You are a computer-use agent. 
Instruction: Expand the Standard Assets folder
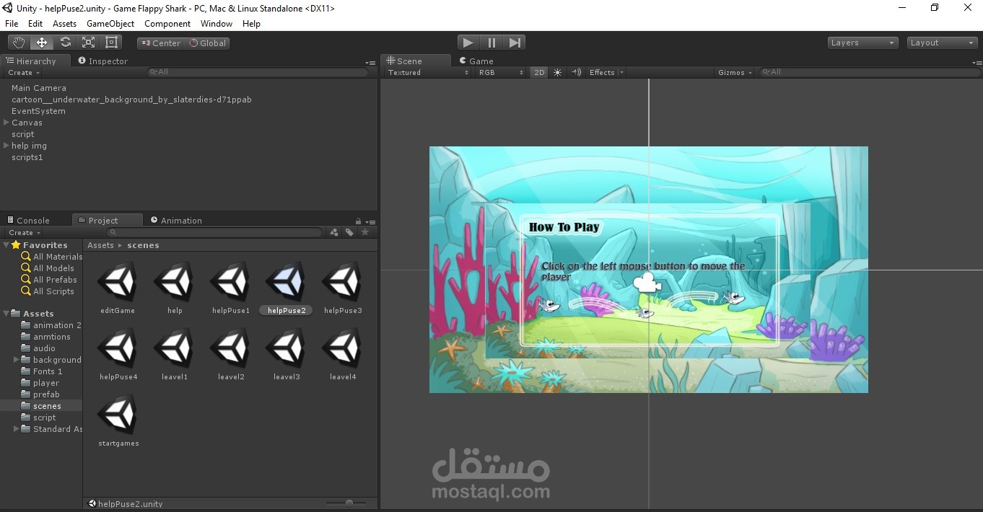point(16,429)
